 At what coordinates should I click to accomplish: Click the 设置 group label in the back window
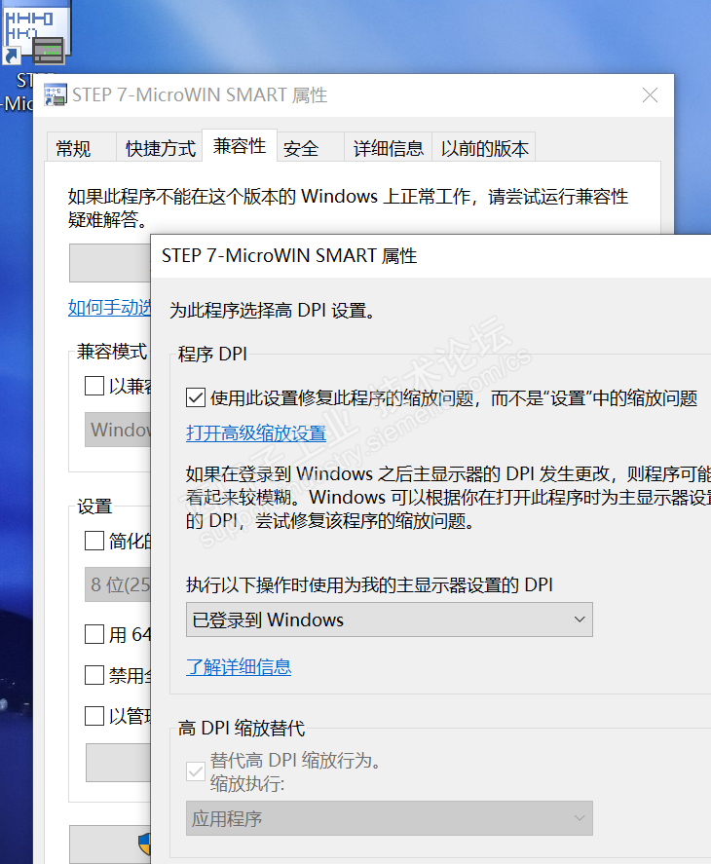[x=94, y=506]
